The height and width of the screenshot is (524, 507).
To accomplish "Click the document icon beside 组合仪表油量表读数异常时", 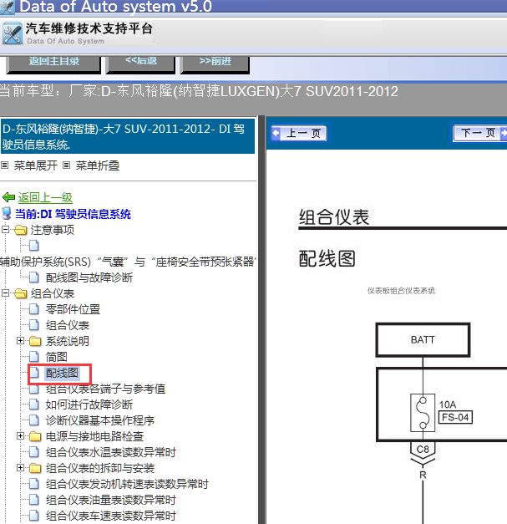I will pyautogui.click(x=34, y=500).
